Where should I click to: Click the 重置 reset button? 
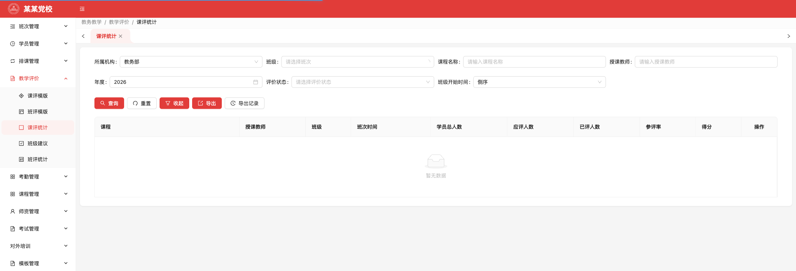pyautogui.click(x=142, y=103)
